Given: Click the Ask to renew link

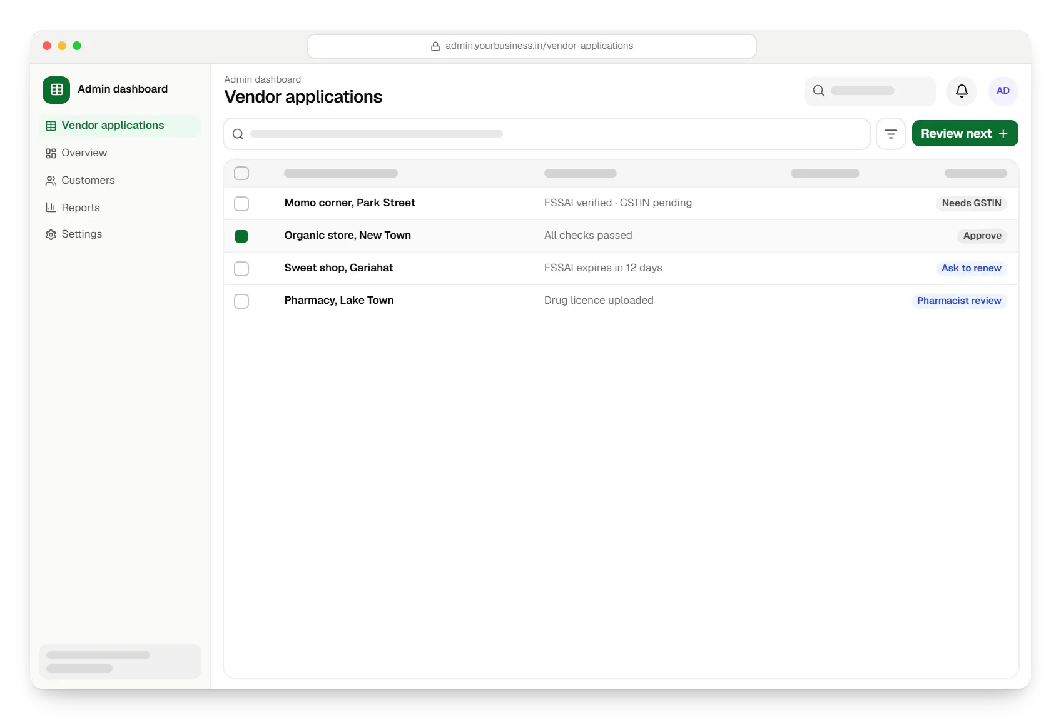Looking at the screenshot, I should click(x=971, y=268).
